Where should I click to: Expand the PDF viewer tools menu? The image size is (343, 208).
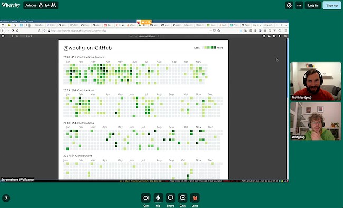285,36
